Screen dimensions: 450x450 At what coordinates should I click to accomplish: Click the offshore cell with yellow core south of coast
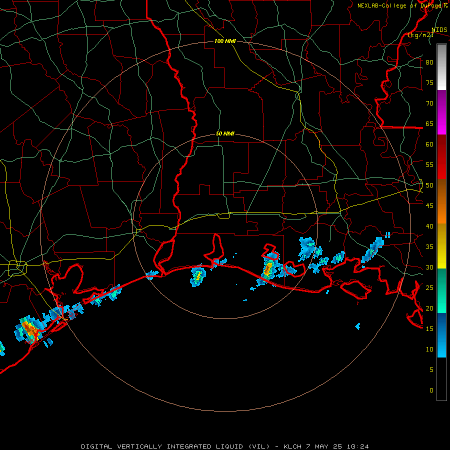coord(198,276)
